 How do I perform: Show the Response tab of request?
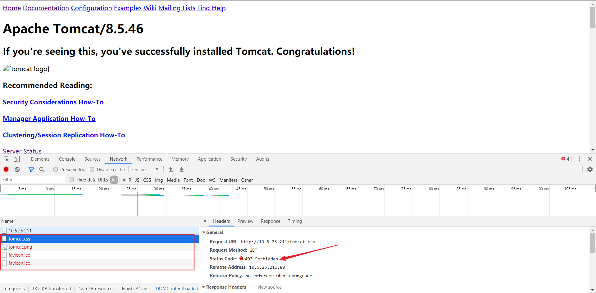click(x=271, y=221)
